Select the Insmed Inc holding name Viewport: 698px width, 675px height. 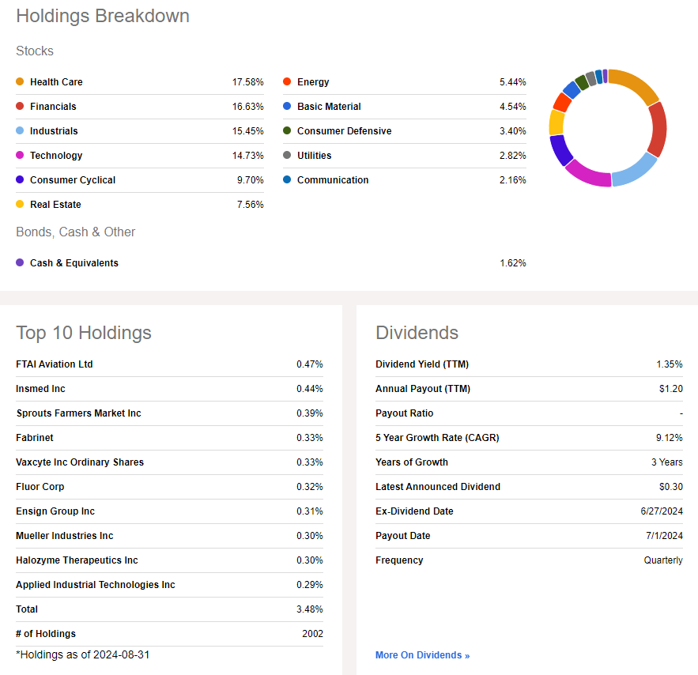40,389
